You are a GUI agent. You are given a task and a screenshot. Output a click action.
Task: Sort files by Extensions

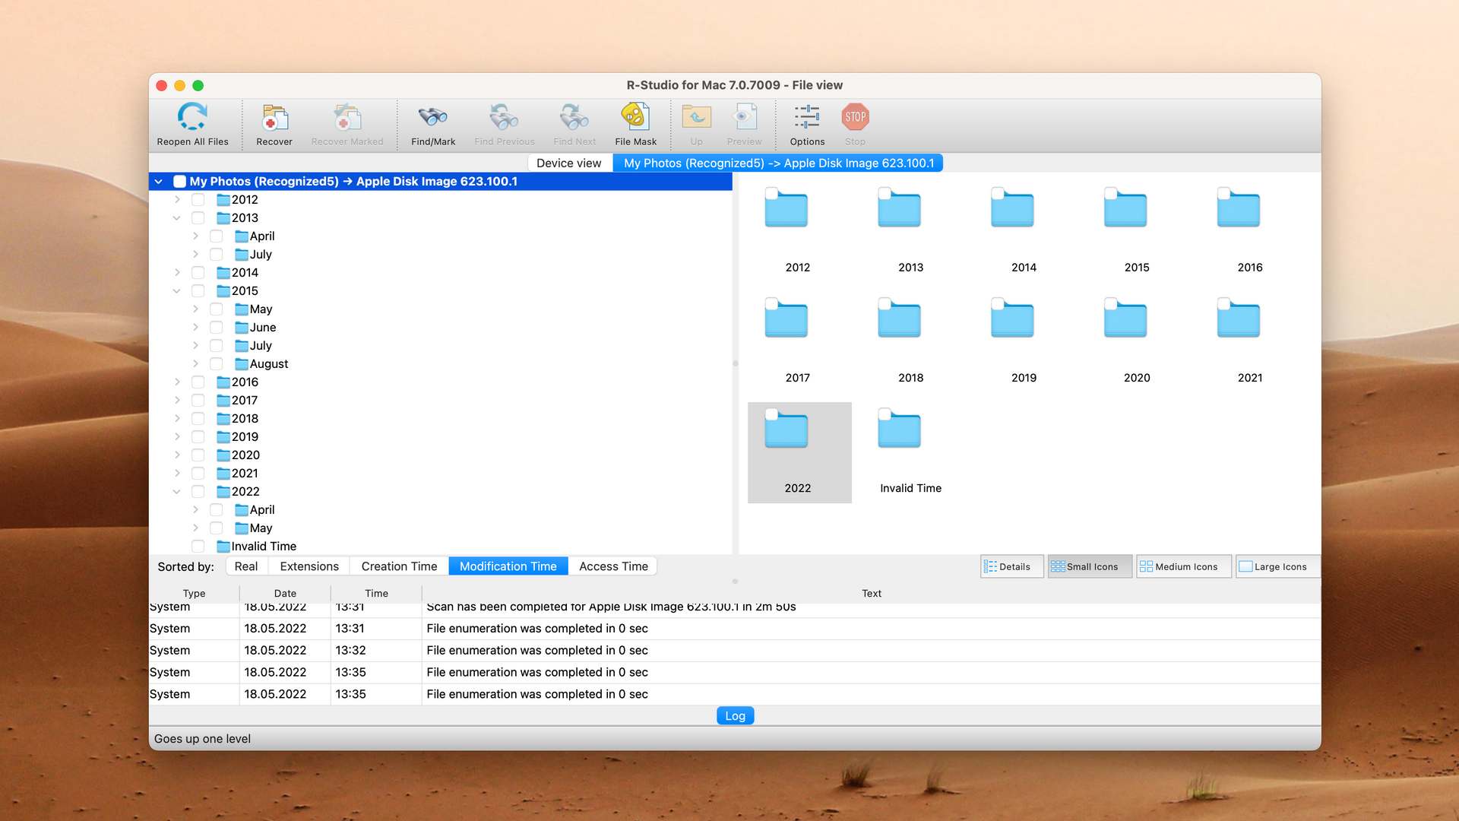(309, 566)
